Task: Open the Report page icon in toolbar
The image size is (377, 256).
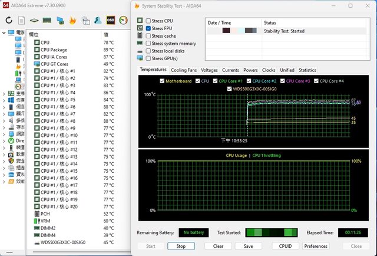Action: 21,20
